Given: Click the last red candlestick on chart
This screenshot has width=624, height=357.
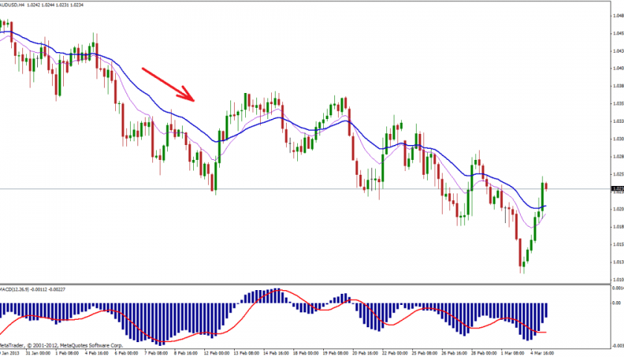Looking at the screenshot, I should point(547,185).
